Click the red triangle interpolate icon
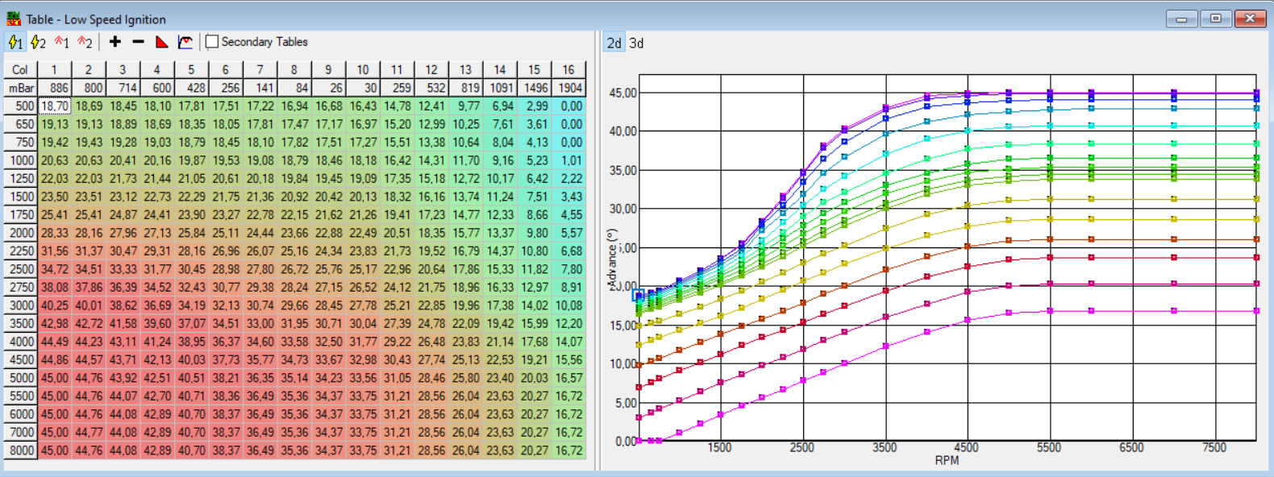The height and width of the screenshot is (477, 1274). tap(162, 42)
